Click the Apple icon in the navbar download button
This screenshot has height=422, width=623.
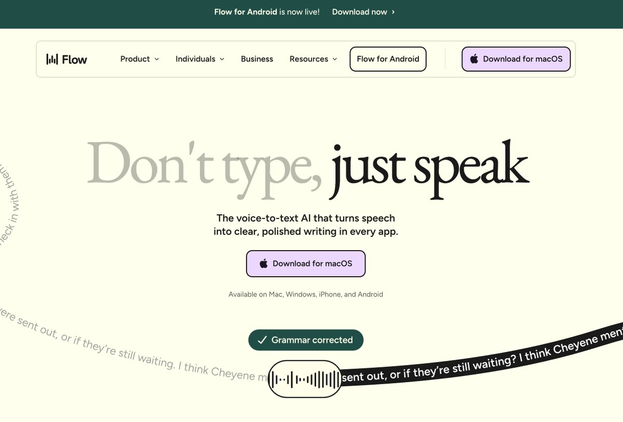tap(474, 59)
